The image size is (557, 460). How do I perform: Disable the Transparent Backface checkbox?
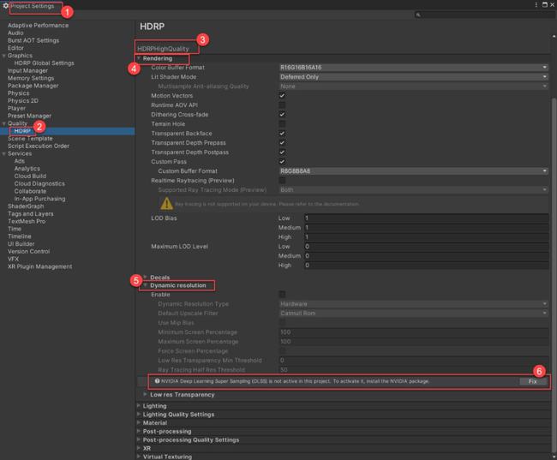(282, 134)
